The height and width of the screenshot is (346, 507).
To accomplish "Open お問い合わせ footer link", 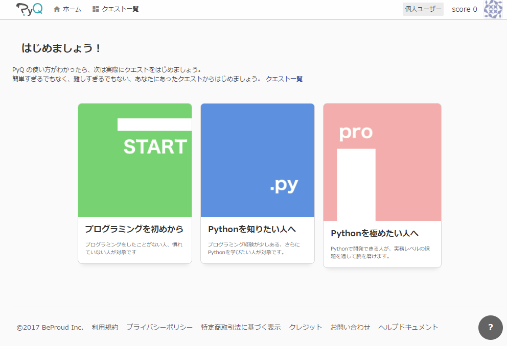I will (x=350, y=327).
